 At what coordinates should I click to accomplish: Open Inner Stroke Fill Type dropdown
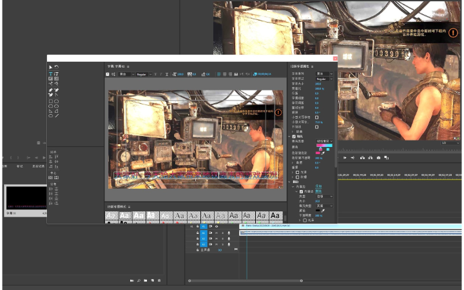click(324, 206)
